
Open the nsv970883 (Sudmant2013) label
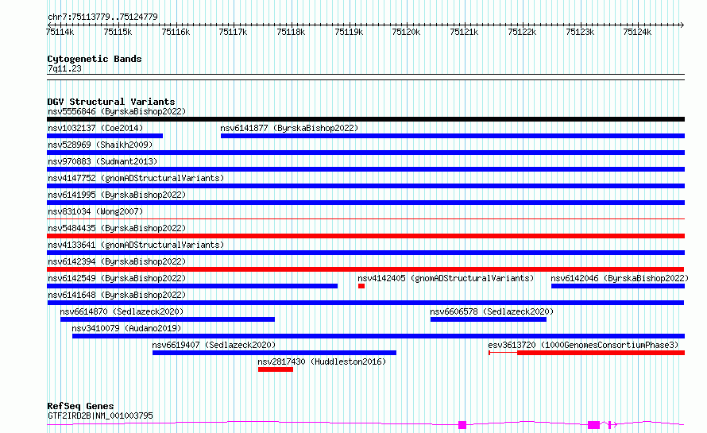tap(102, 161)
